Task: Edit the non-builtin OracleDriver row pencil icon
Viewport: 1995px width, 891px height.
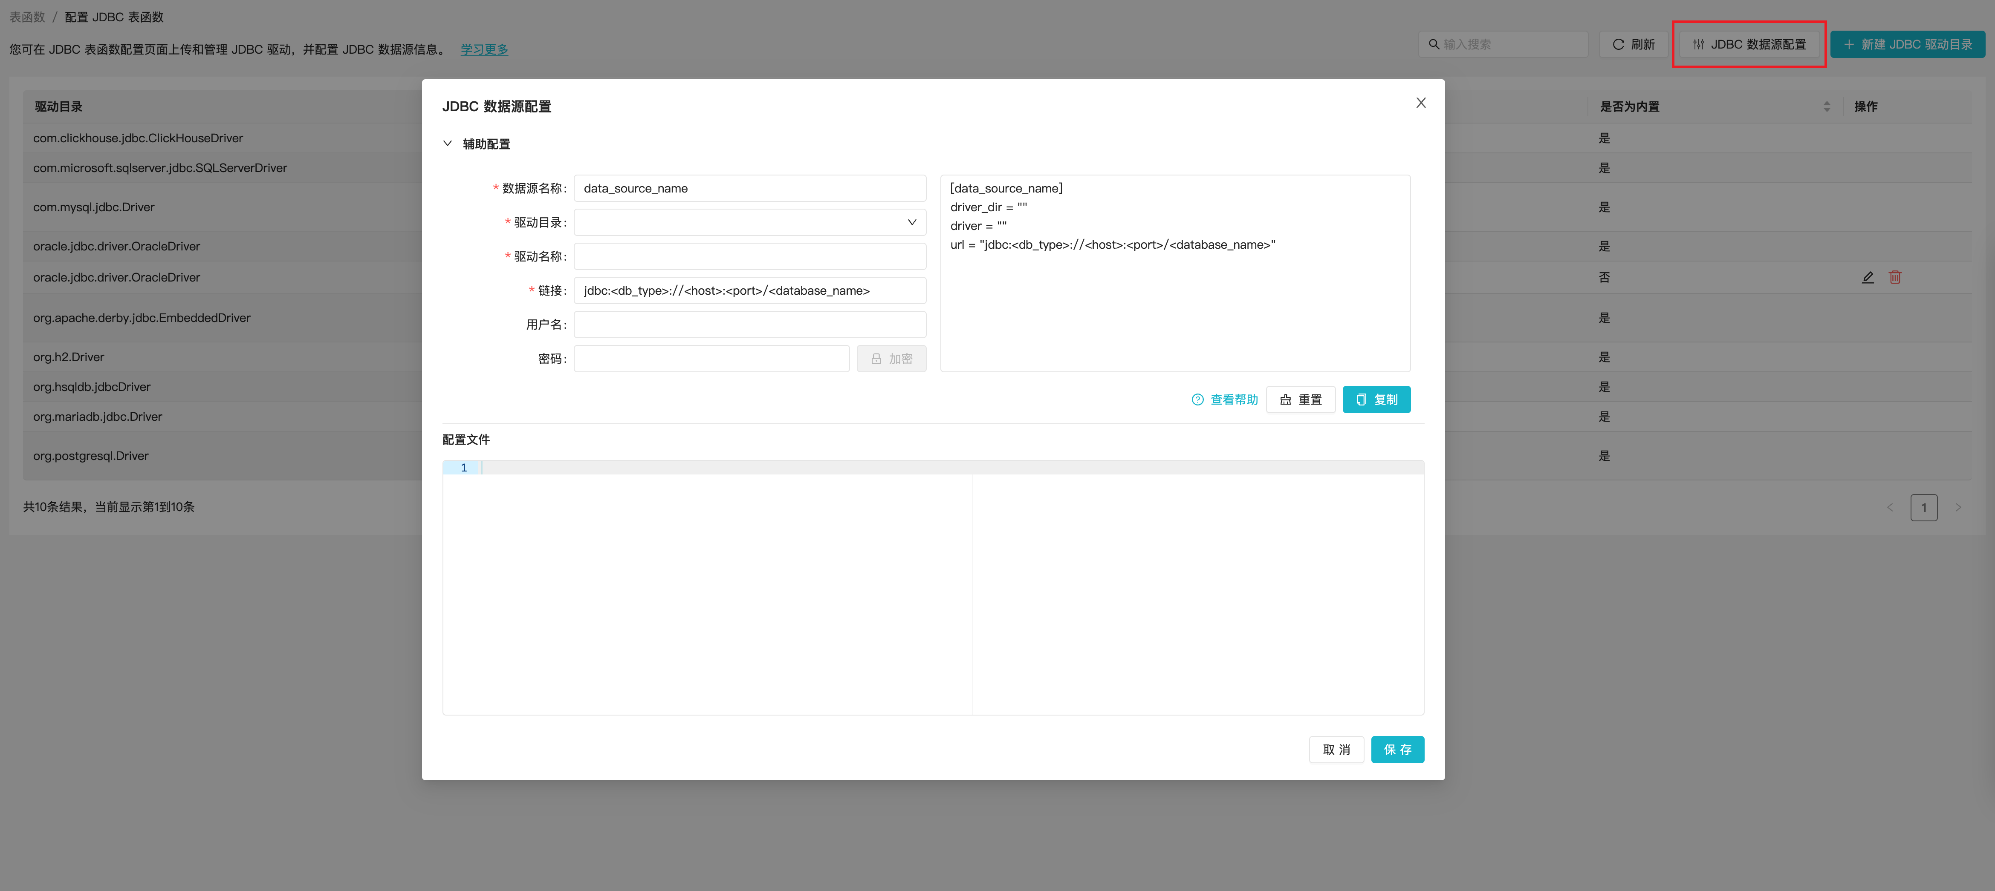Action: (1868, 277)
